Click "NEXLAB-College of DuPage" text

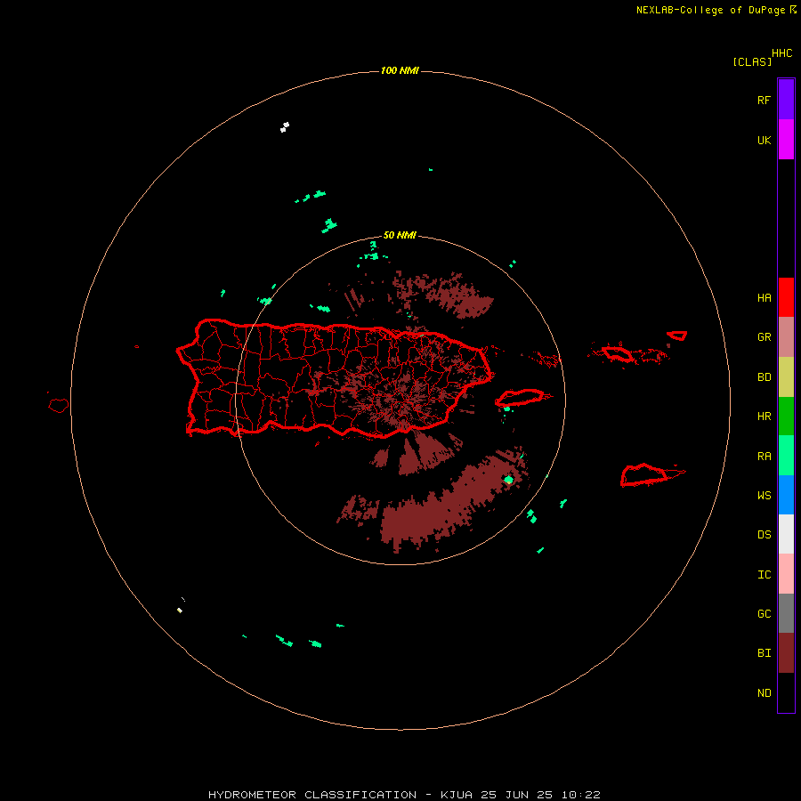[710, 10]
